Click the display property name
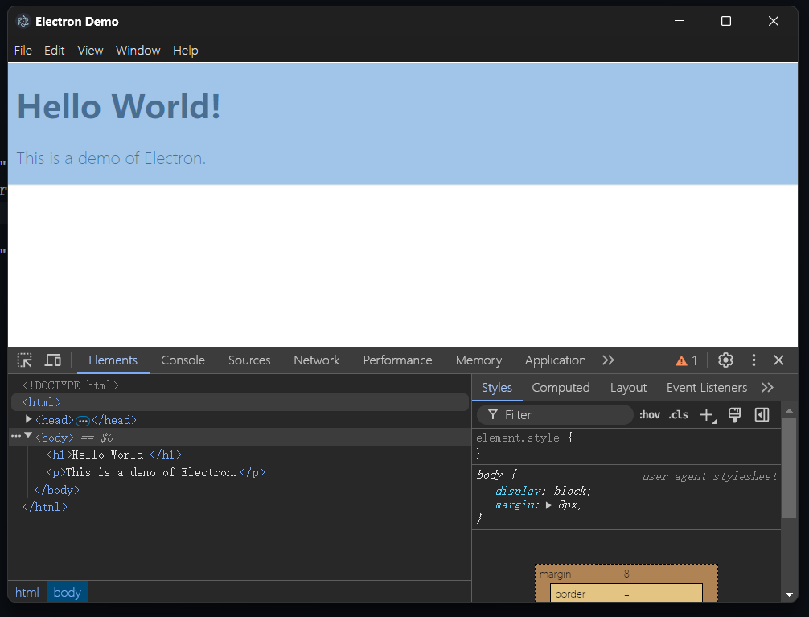The width and height of the screenshot is (809, 617). click(518, 491)
